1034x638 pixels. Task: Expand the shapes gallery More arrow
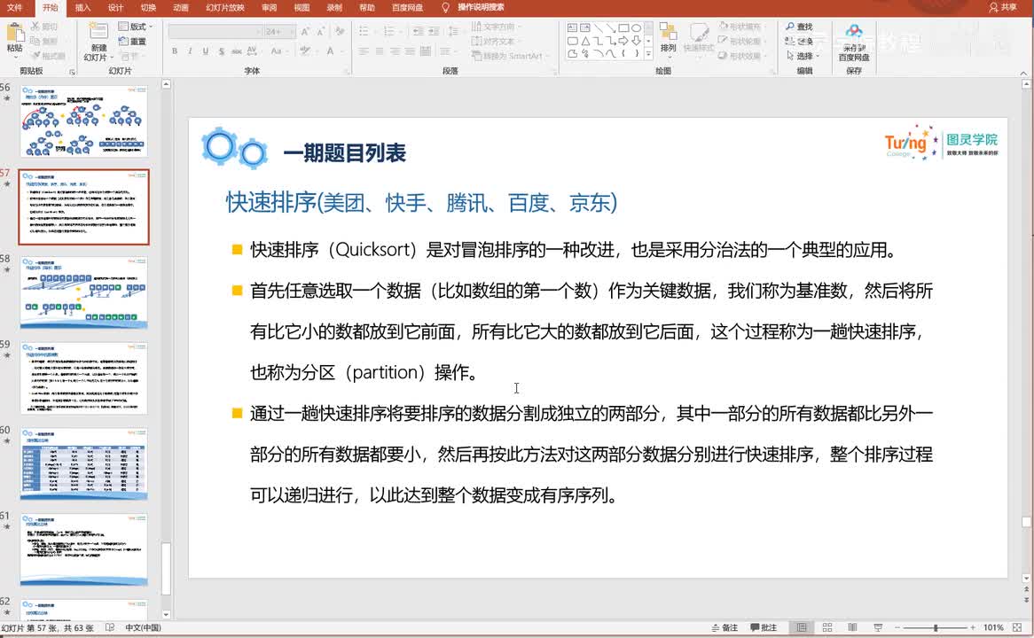point(648,53)
